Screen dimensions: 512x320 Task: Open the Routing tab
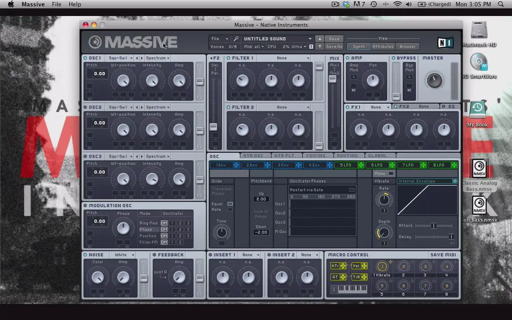point(347,156)
